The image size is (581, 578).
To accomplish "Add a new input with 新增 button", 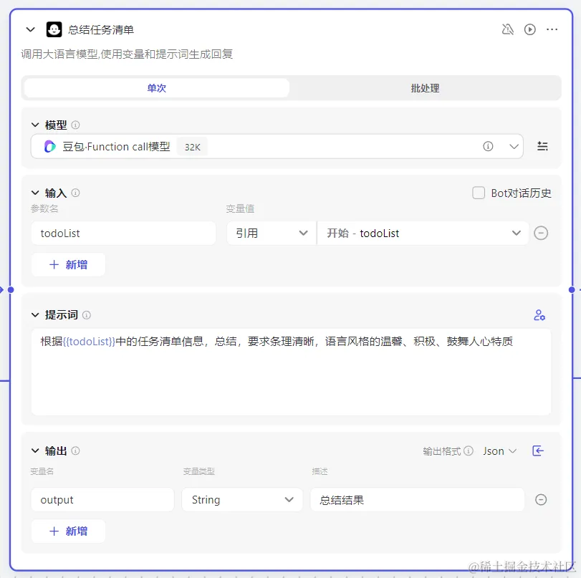I will [68, 264].
